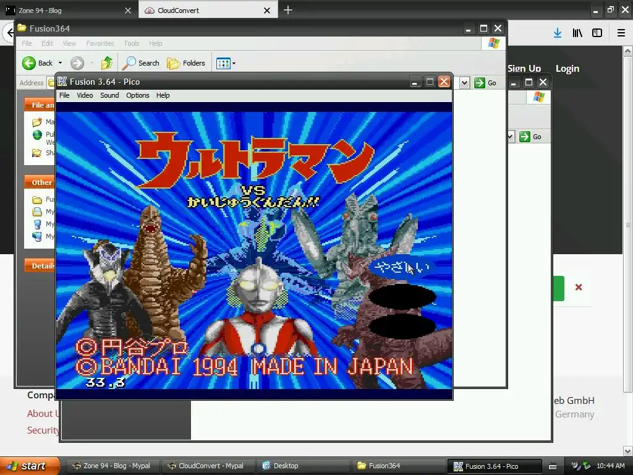The height and width of the screenshot is (475, 633).
Task: Click the Forward arrow in Fusion364 Explorer
Action: click(77, 63)
